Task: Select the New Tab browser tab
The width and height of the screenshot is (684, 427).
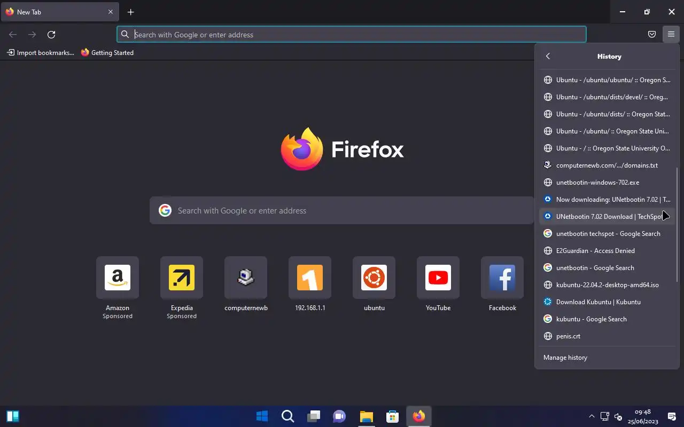Action: tap(60, 12)
